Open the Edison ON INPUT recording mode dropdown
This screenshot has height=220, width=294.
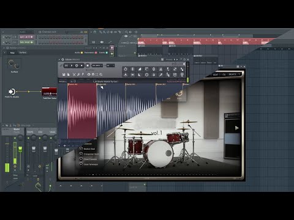[97, 65]
